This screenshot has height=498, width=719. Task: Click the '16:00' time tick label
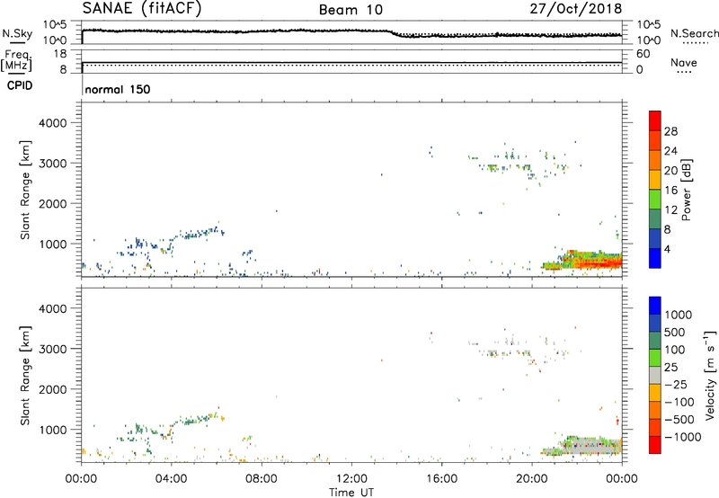441,479
